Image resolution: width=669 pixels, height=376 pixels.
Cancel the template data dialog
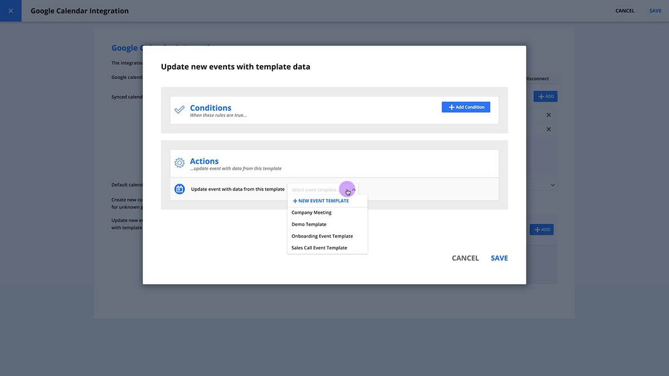point(466,258)
